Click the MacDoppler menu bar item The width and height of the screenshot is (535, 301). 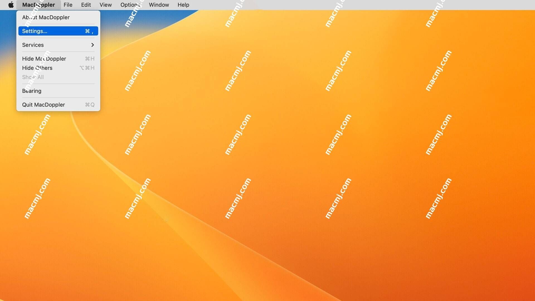tap(38, 5)
